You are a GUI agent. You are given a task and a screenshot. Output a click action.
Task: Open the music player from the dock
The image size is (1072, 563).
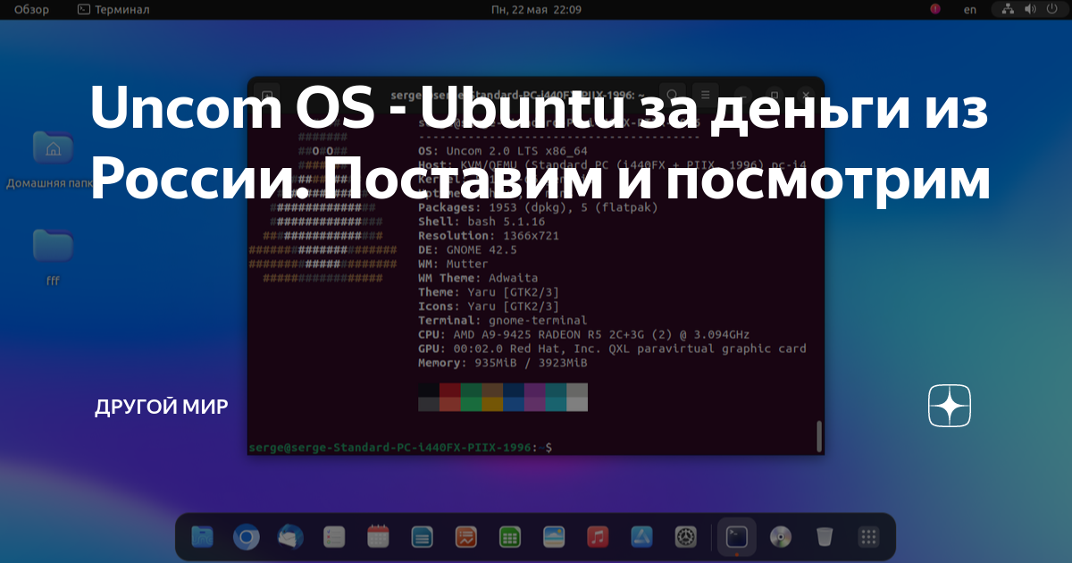596,536
